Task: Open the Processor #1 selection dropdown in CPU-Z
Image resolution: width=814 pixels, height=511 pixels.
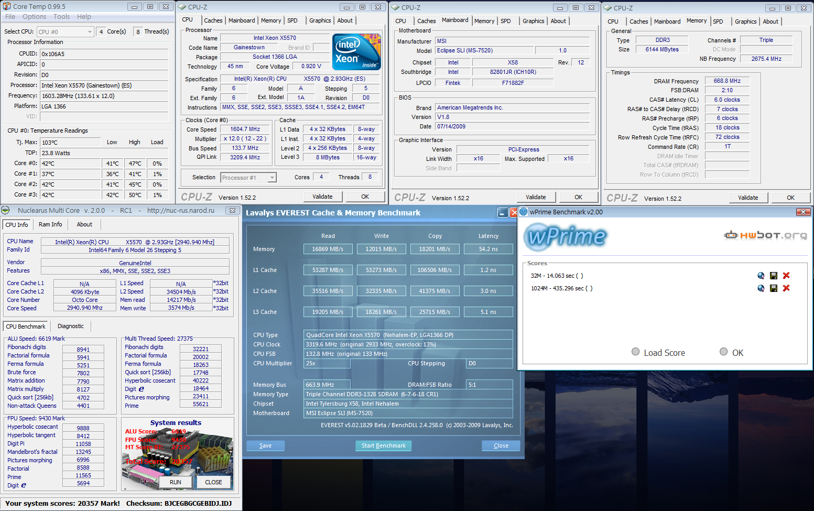Action: tap(248, 178)
